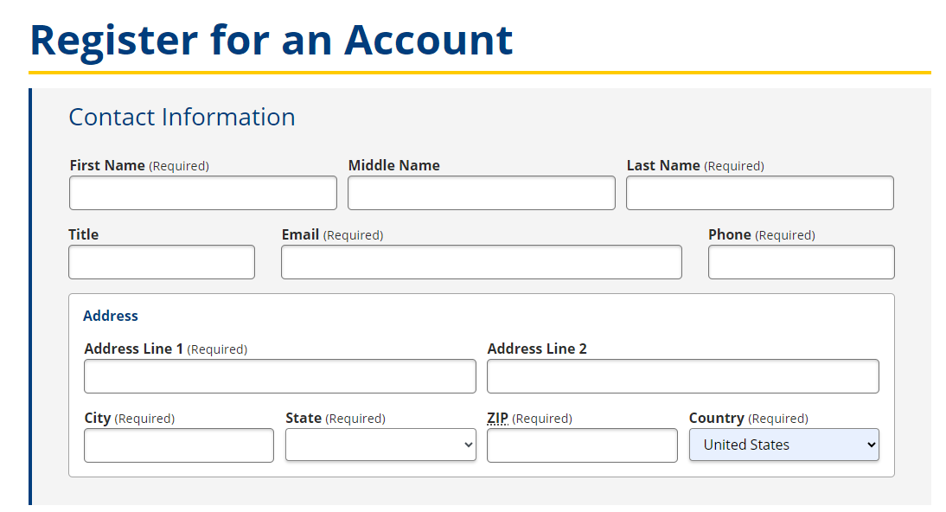Viewport: 946px width, 512px height.
Task: Focus the City input box
Action: (178, 445)
